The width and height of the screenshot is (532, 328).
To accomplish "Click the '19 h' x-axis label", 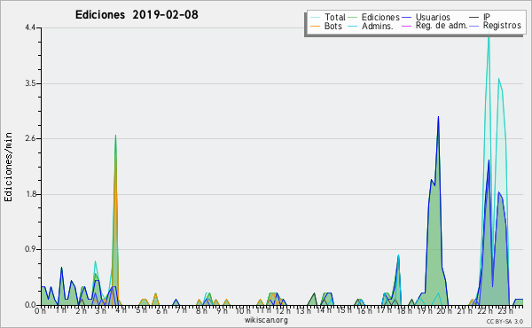I will pos(424,310).
